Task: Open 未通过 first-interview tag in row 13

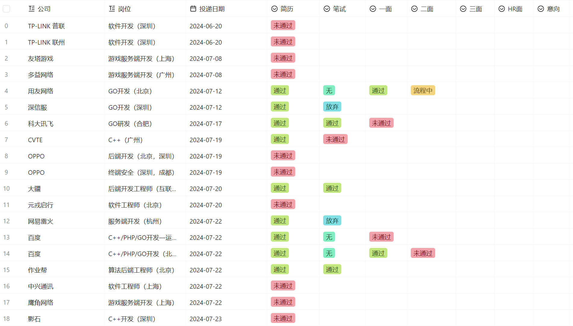Action: [381, 237]
